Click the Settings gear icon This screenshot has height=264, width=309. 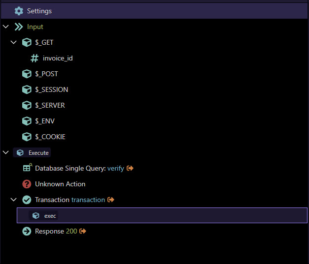coord(19,11)
